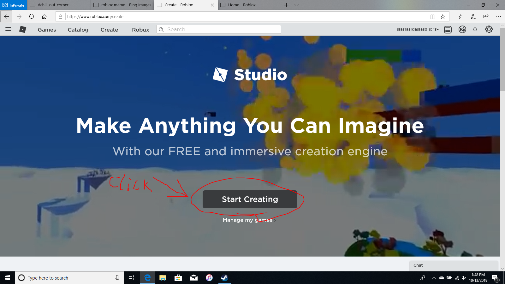This screenshot has width=505, height=284.
Task: Click the Start Creating button
Action: click(250, 199)
